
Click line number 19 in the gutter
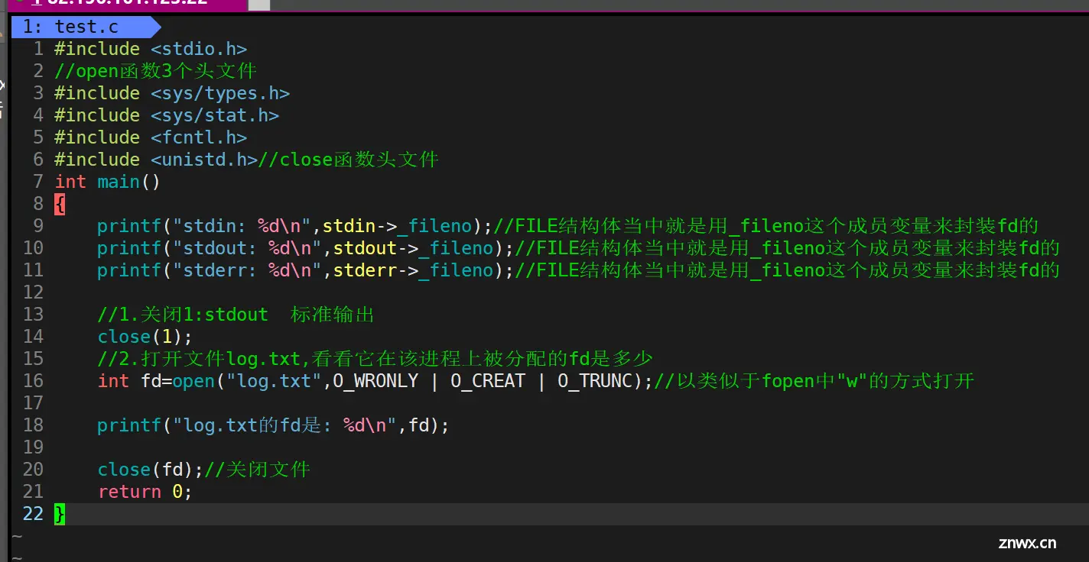click(x=33, y=447)
